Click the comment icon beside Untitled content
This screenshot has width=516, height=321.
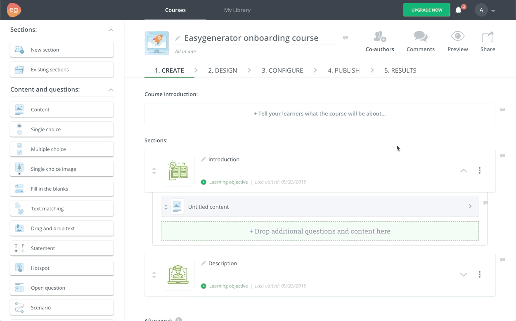486,203
